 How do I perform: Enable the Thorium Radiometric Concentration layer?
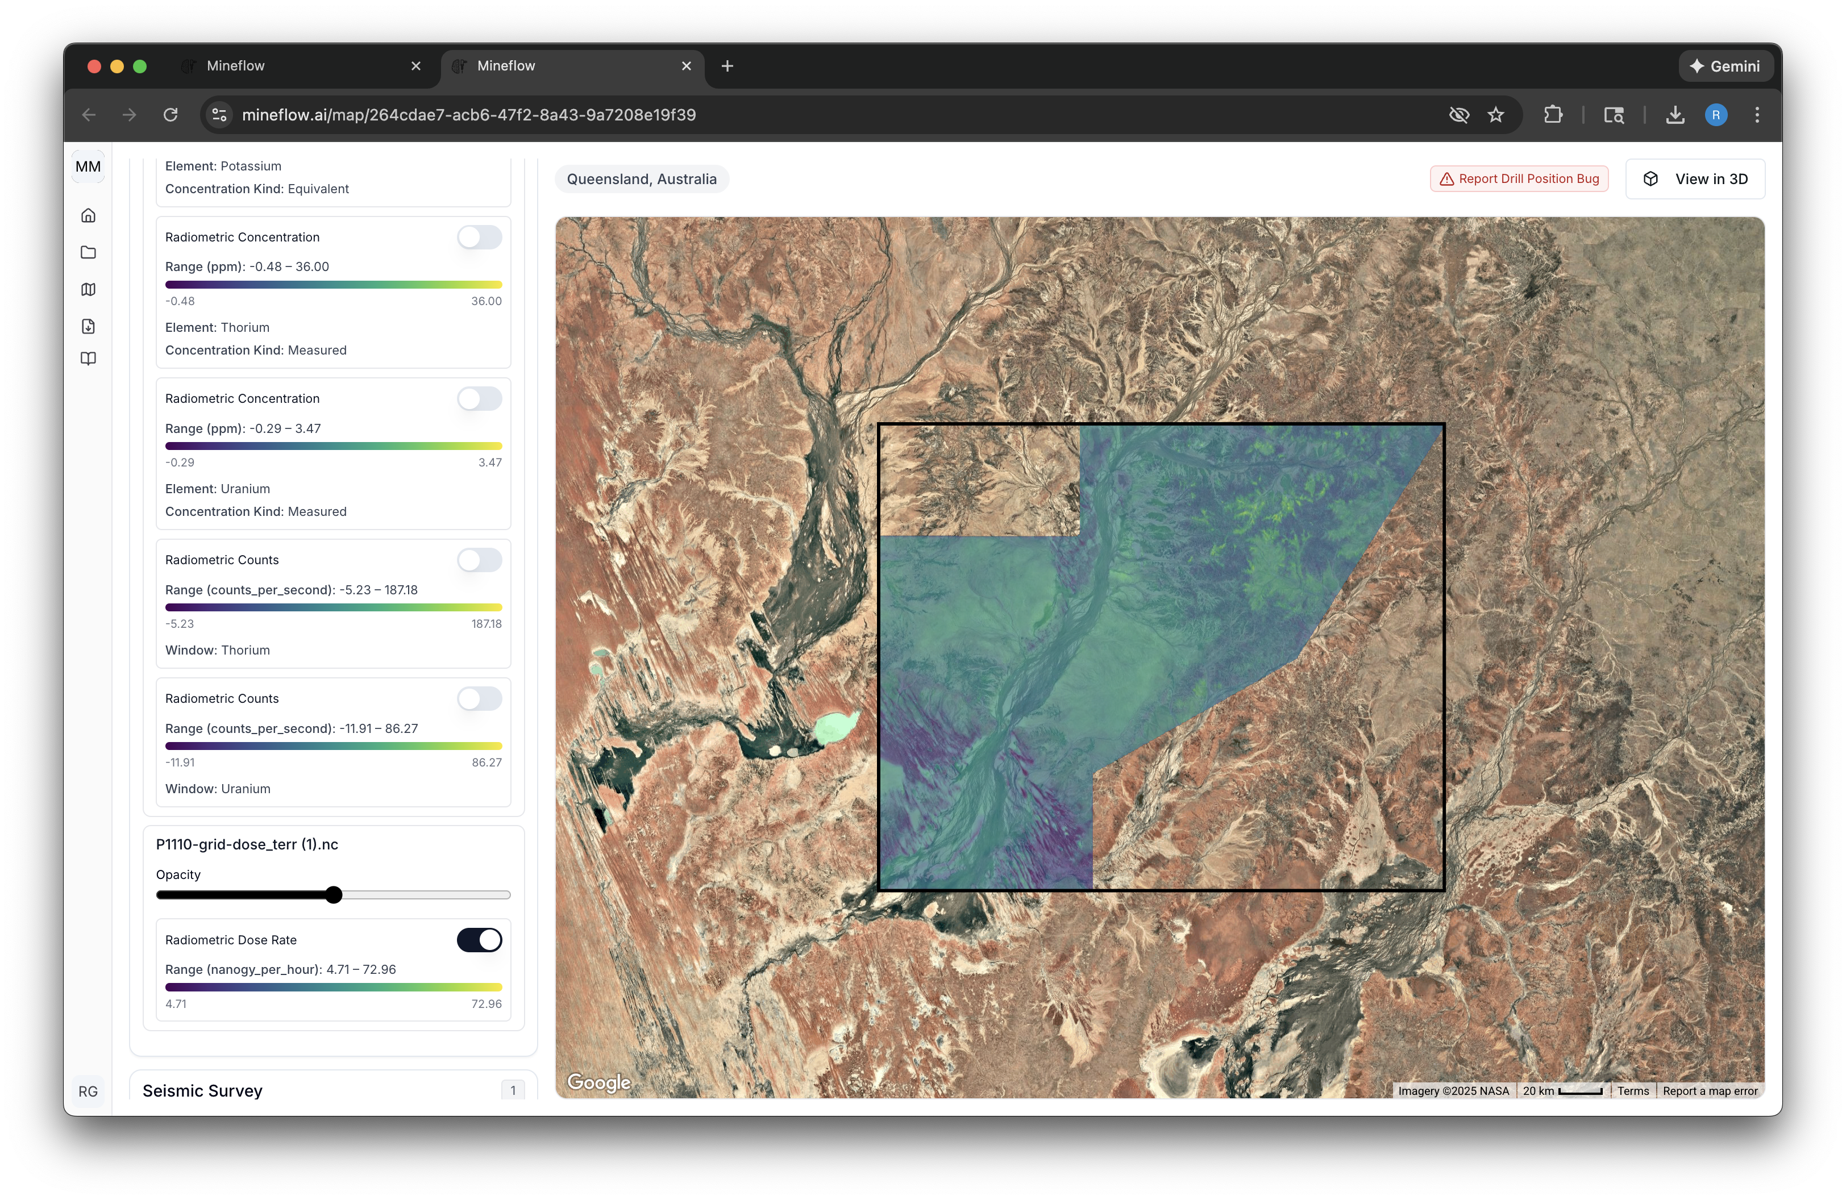pos(479,237)
